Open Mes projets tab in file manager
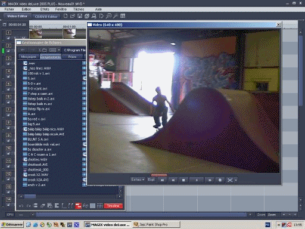This screenshot has height=229, width=305. (x=29, y=57)
